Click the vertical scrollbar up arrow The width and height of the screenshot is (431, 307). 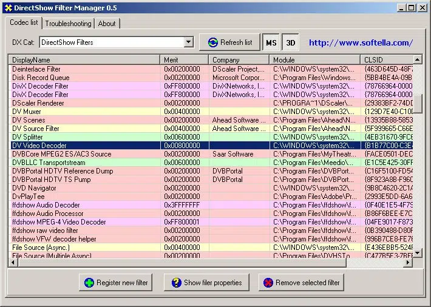pyautogui.click(x=418, y=59)
